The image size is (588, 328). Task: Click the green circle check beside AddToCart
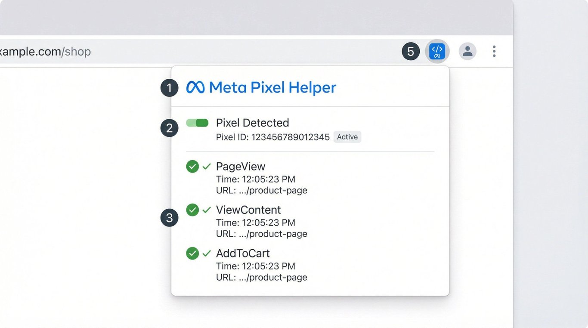pyautogui.click(x=192, y=253)
